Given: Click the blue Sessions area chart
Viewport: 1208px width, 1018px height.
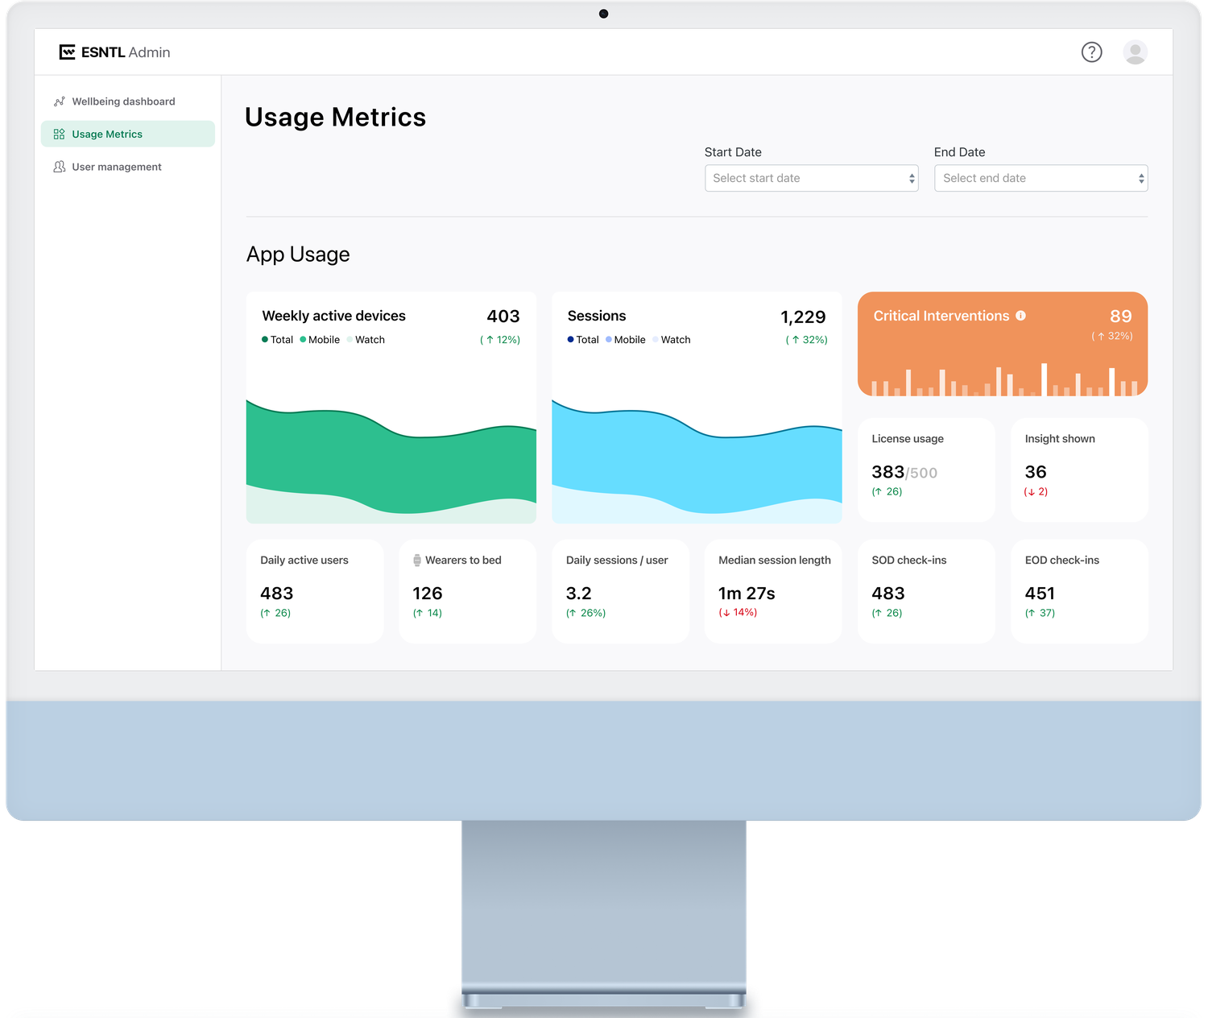Looking at the screenshot, I should click(697, 461).
